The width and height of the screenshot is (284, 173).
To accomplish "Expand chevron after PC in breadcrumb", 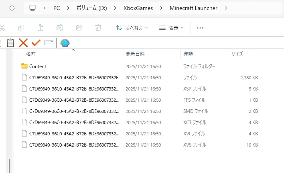I will (68, 8).
